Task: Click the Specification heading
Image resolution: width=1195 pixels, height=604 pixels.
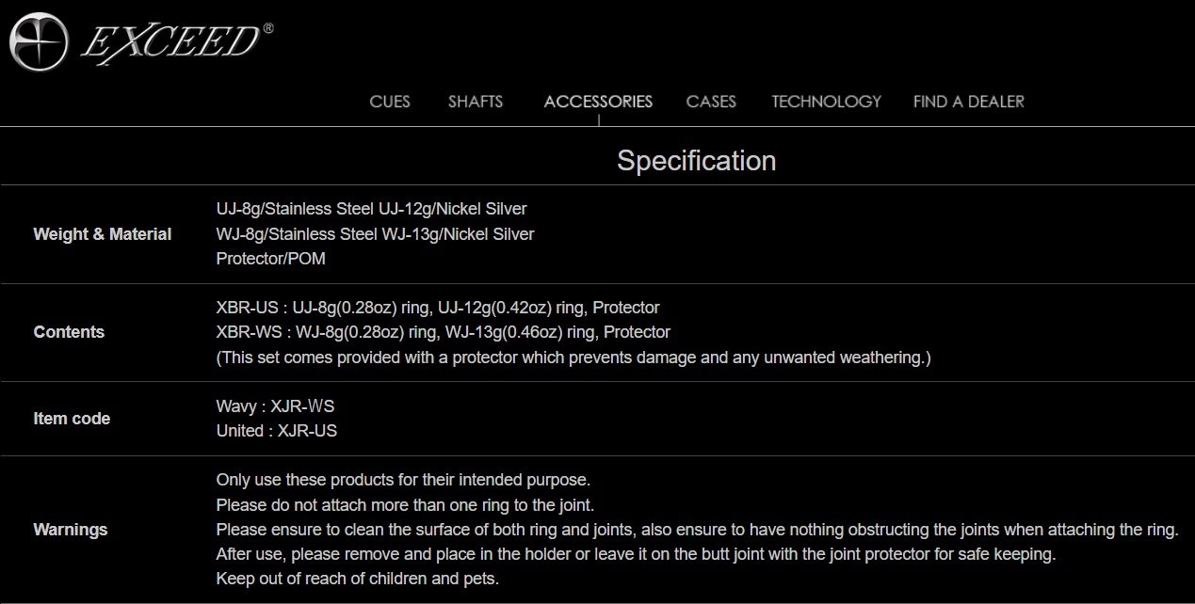Action: click(696, 161)
